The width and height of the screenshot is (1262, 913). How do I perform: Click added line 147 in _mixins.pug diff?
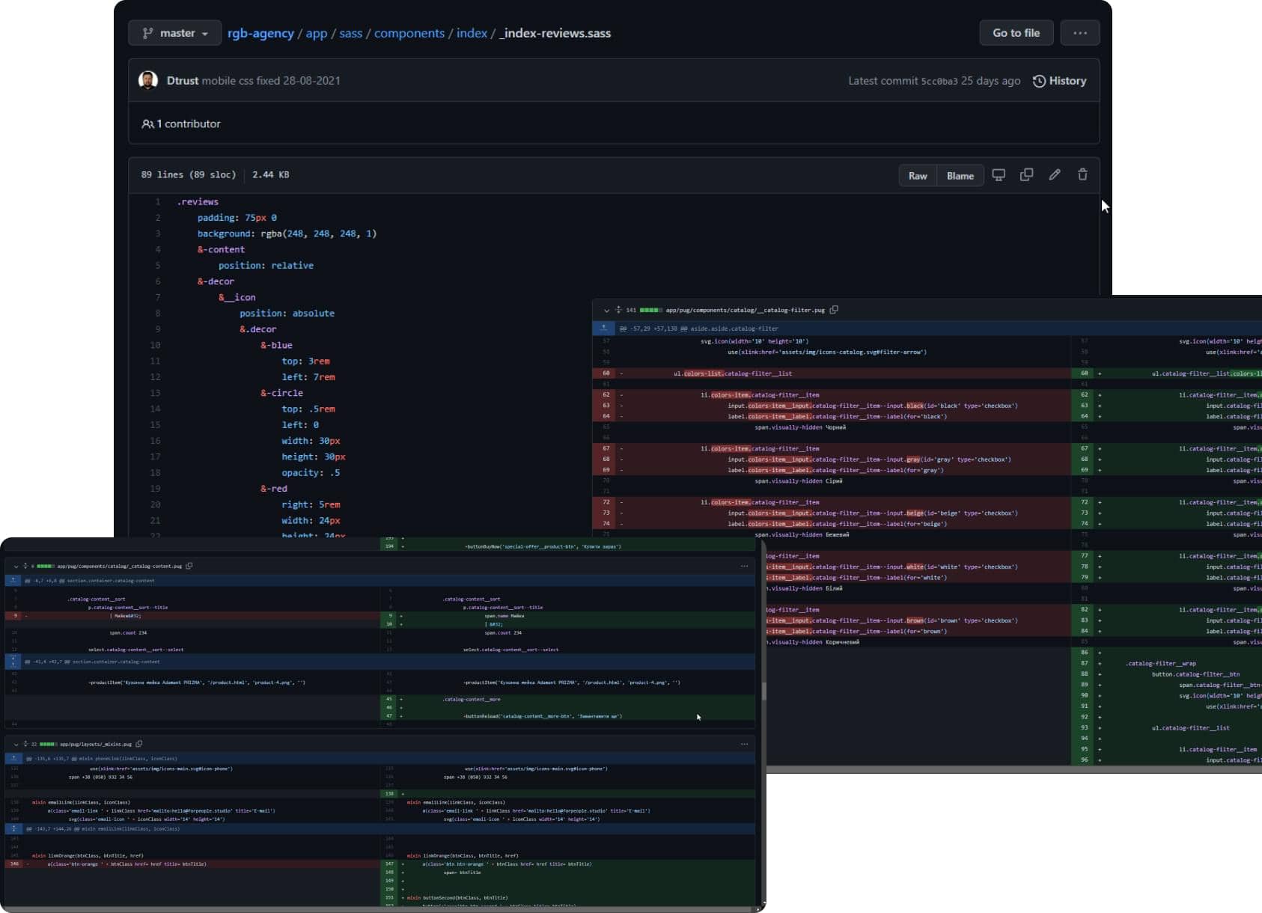[x=568, y=864]
